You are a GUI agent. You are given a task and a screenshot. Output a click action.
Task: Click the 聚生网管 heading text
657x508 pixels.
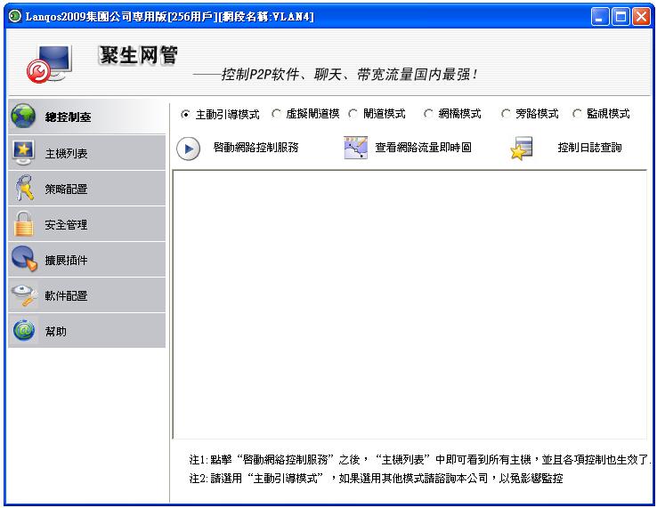tap(138, 55)
